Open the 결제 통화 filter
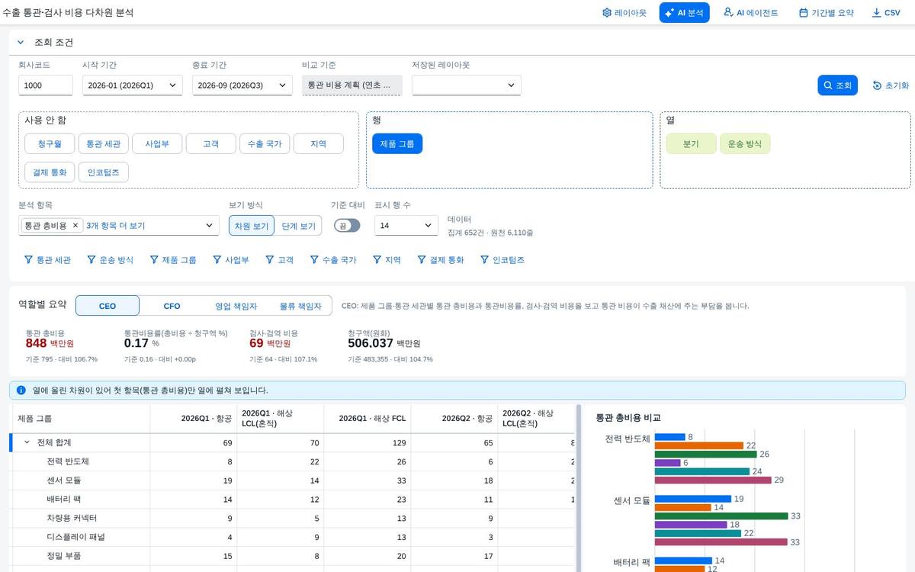The width and height of the screenshot is (915, 572). click(x=441, y=260)
